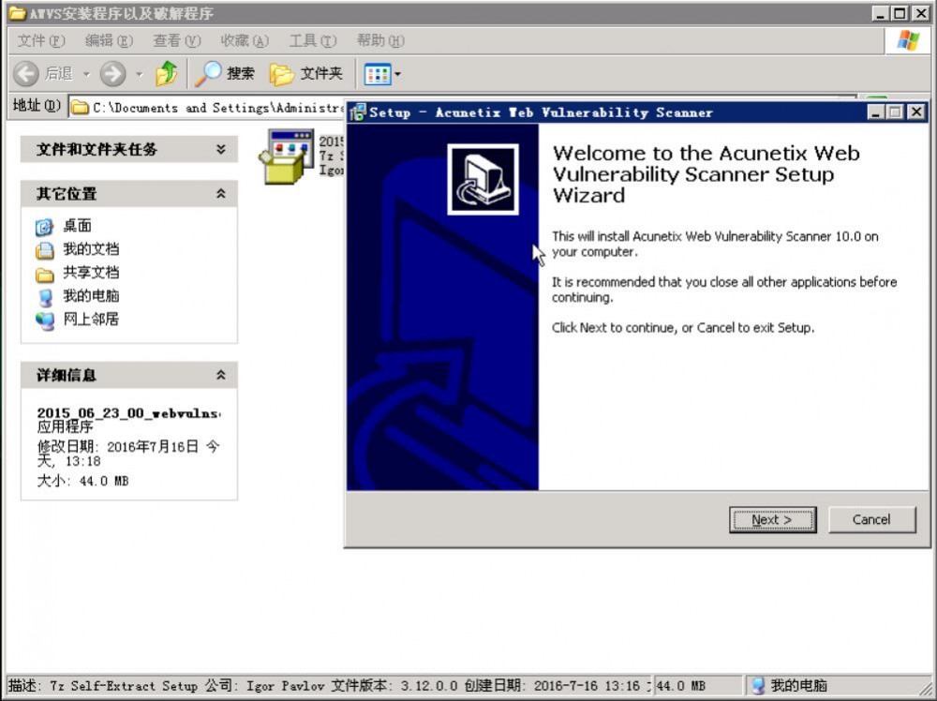Click the installer computer logo image
This screenshot has height=701, width=937.
point(483,179)
